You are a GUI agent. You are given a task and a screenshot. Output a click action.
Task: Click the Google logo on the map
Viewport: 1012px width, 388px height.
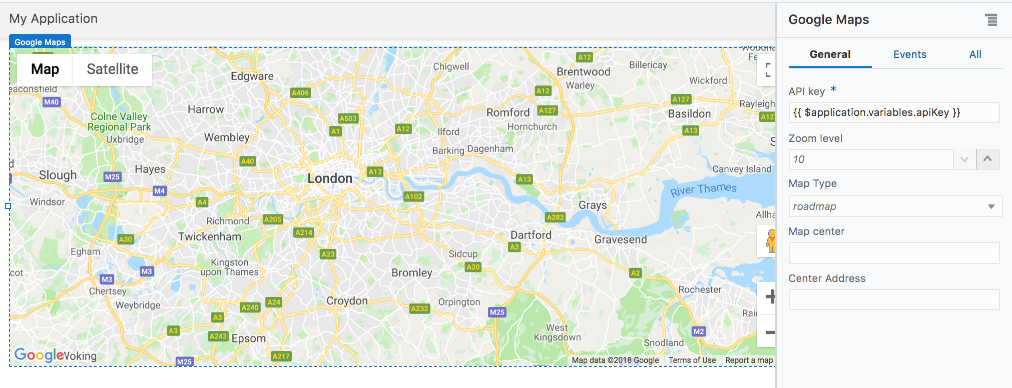(x=38, y=354)
